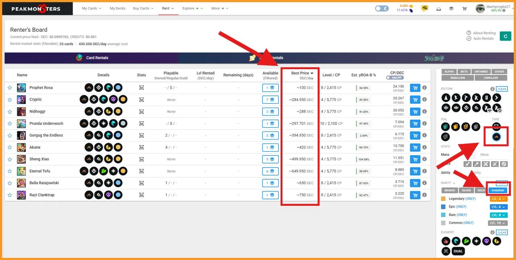The width and height of the screenshot is (516, 260).
Task: Clear the Element filters
Action: pos(501,233)
